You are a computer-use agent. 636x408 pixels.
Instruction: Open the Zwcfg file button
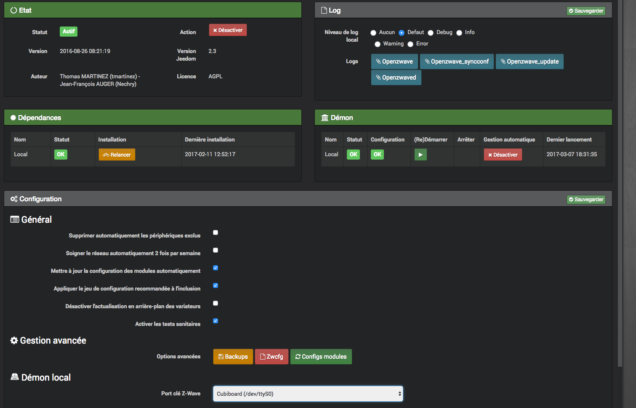[272, 357]
